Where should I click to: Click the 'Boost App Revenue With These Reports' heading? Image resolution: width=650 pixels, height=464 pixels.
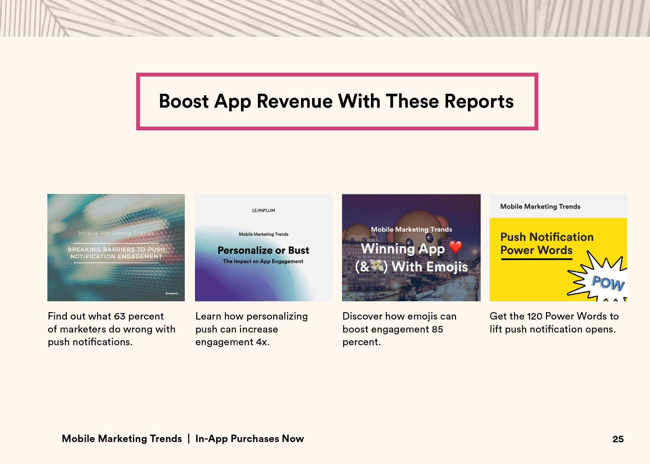(x=336, y=101)
